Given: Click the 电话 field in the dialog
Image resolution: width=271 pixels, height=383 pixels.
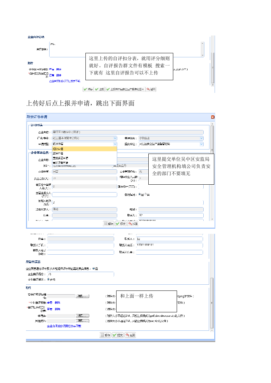Looking at the screenshot, I should tap(171, 210).
